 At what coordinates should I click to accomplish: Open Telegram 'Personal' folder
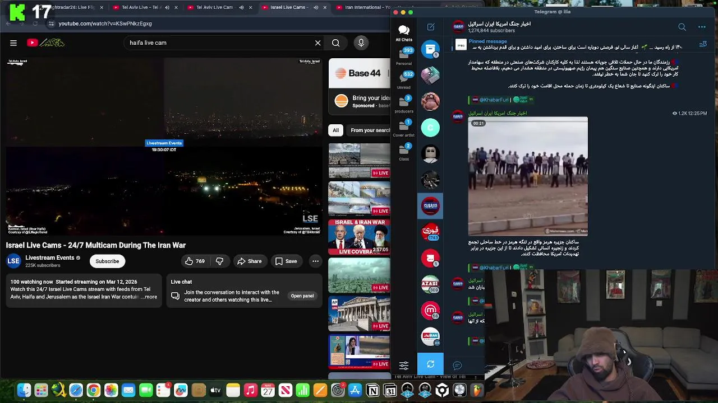[x=404, y=57]
